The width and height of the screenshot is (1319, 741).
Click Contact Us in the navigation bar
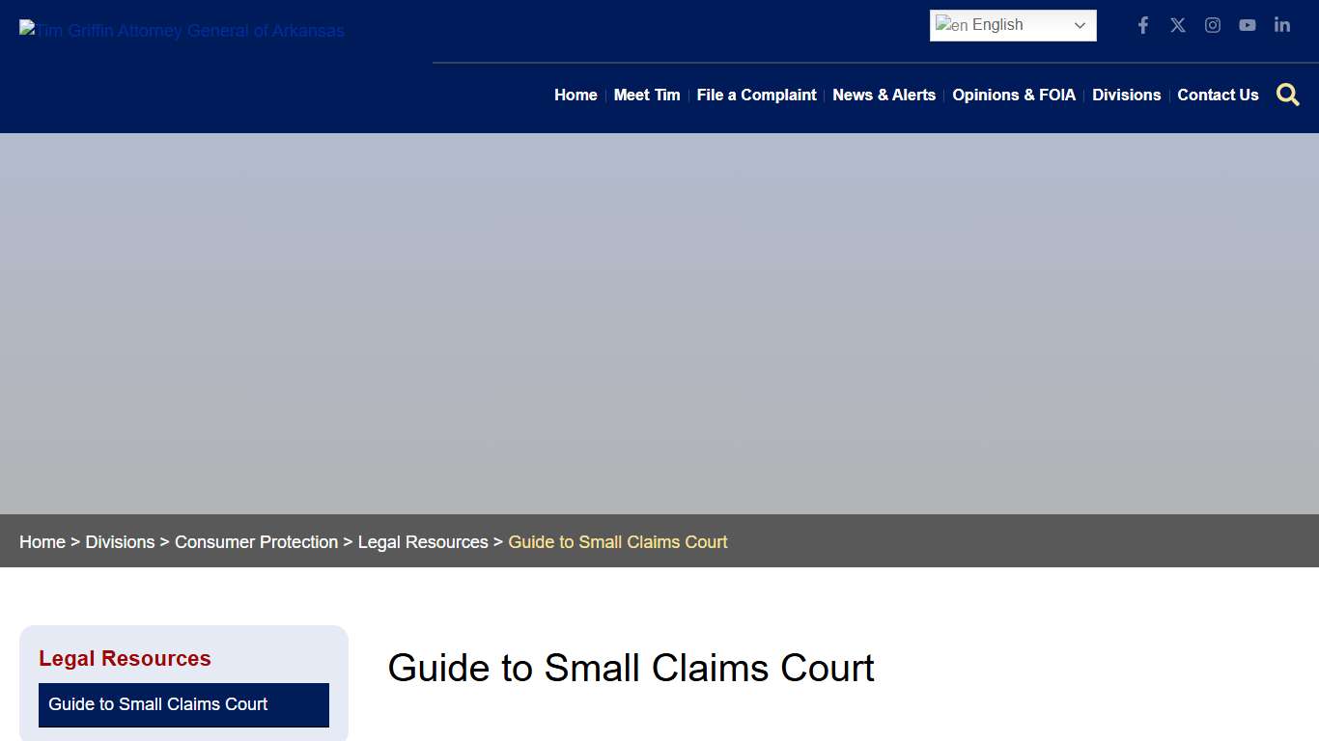[x=1218, y=95]
